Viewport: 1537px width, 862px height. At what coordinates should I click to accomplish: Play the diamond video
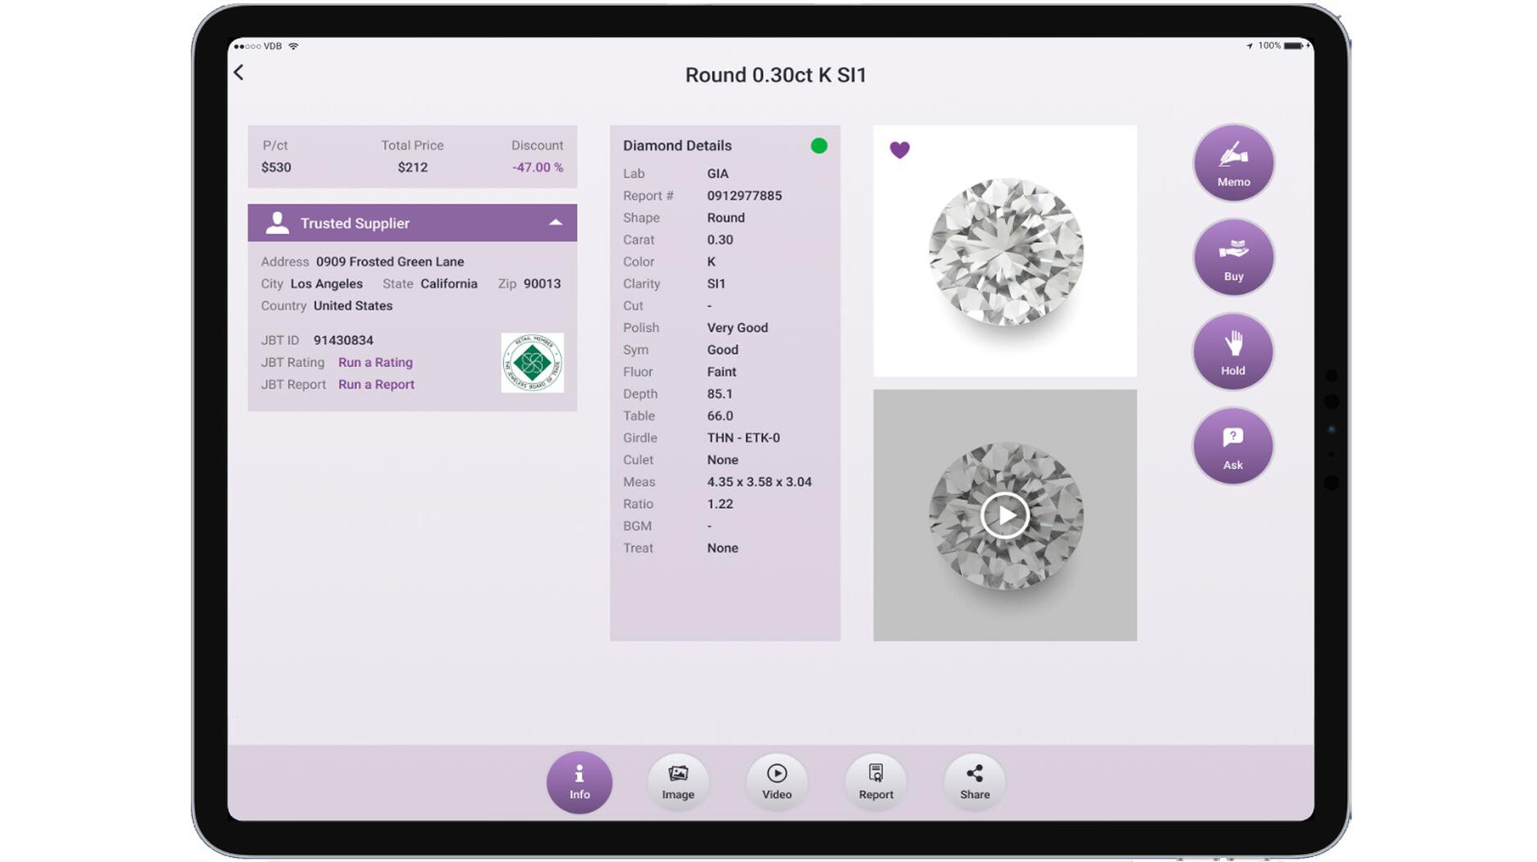click(1004, 516)
